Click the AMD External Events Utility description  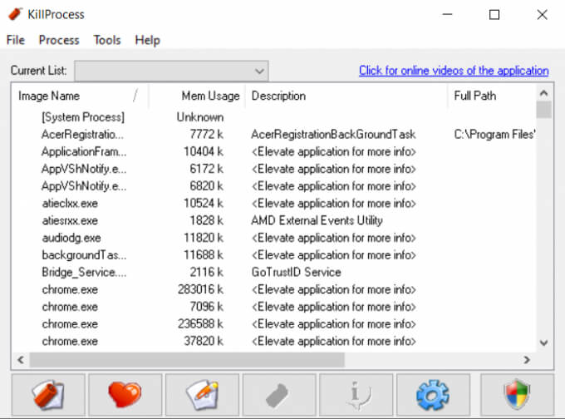click(317, 220)
